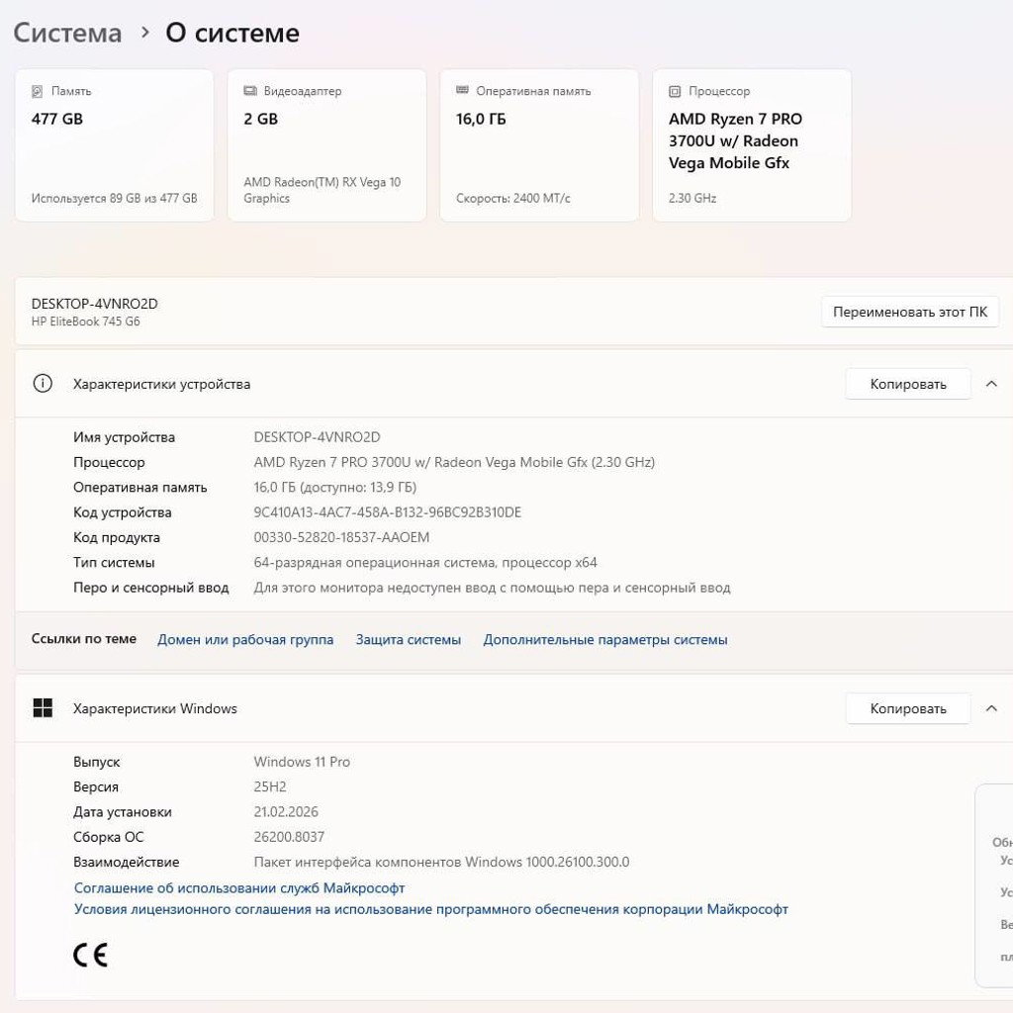The width and height of the screenshot is (1013, 1013).
Task: Click the Видеоадаптер graphics card icon
Action: tap(250, 91)
